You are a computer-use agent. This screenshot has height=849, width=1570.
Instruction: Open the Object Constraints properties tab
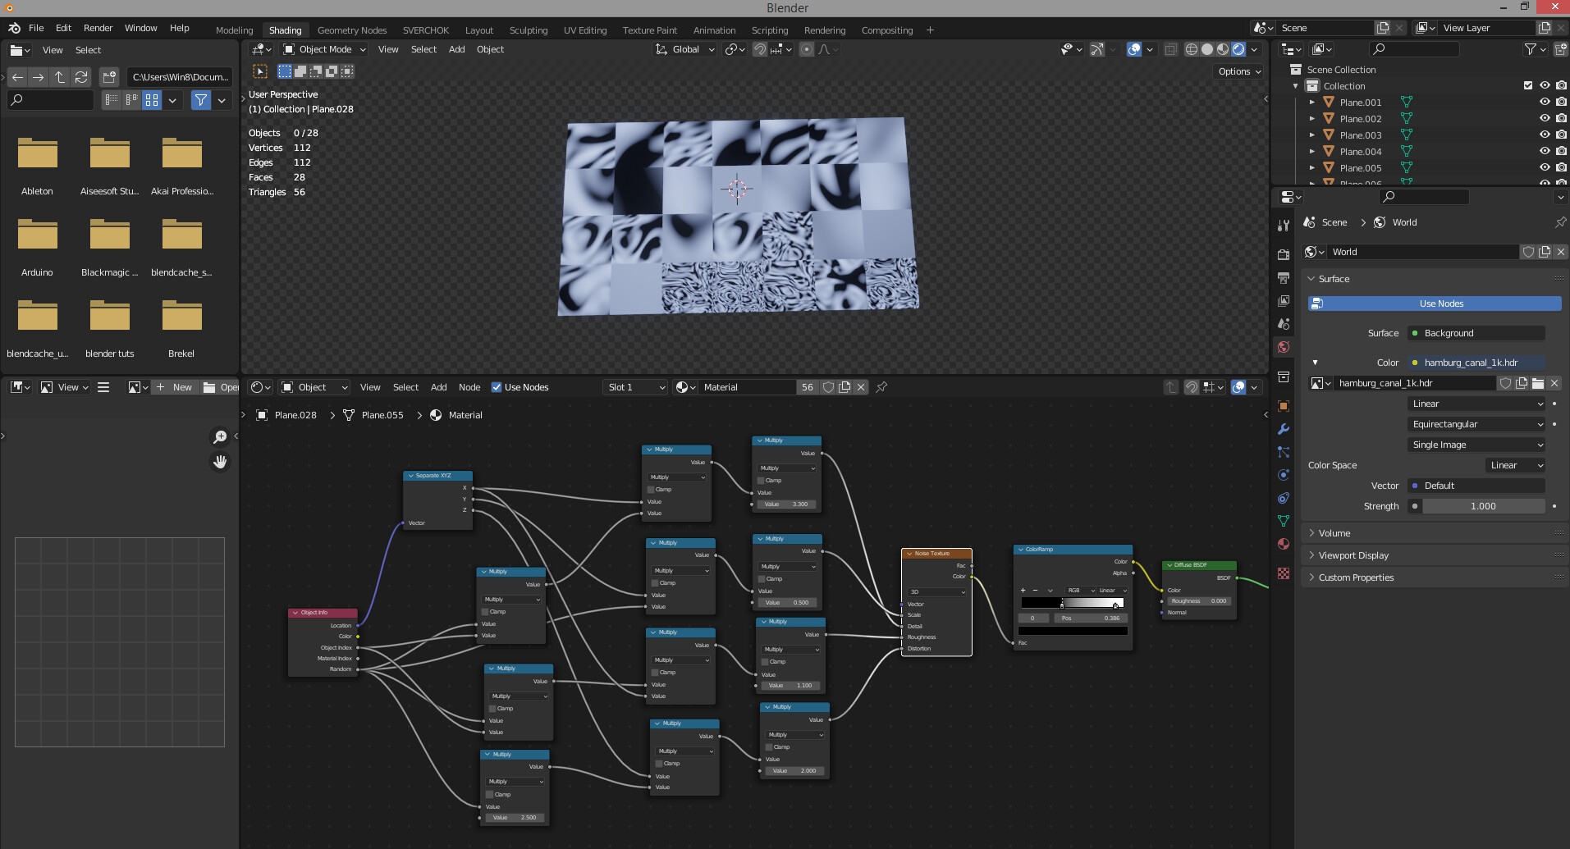pos(1284,498)
